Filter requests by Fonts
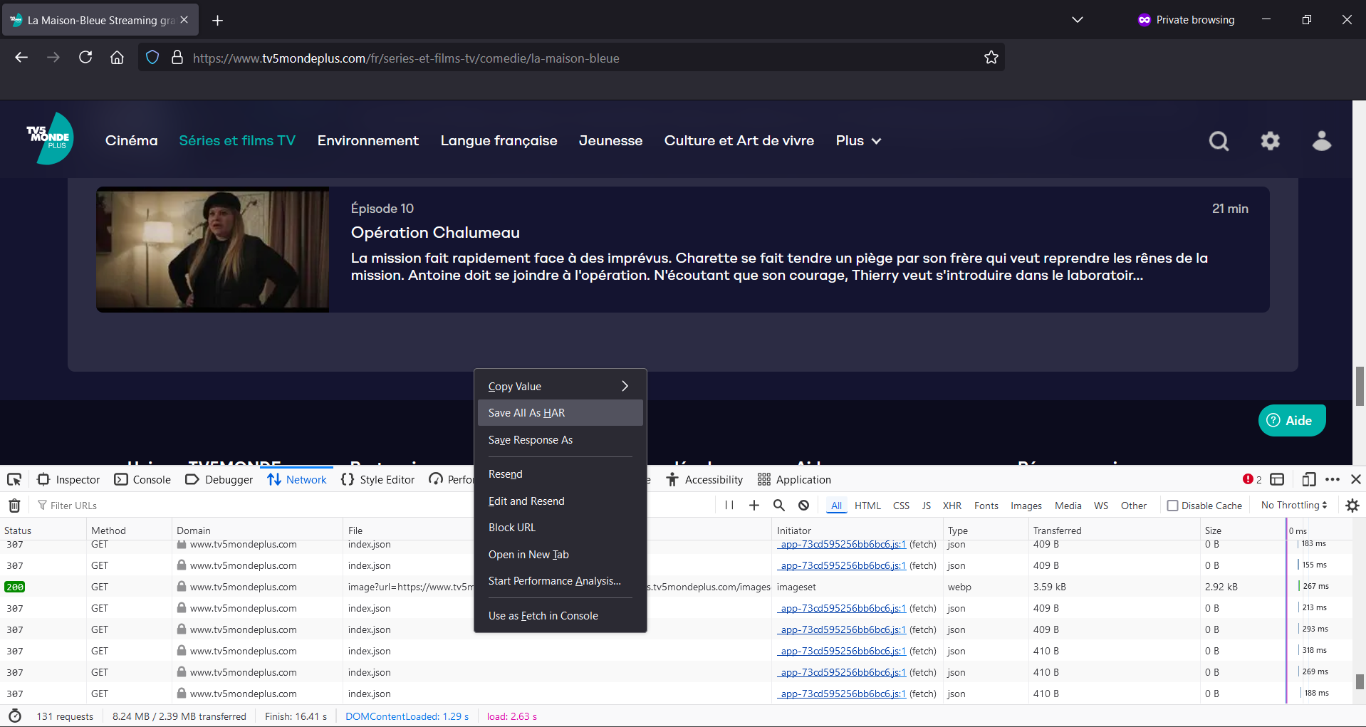The image size is (1366, 727). [986, 506]
